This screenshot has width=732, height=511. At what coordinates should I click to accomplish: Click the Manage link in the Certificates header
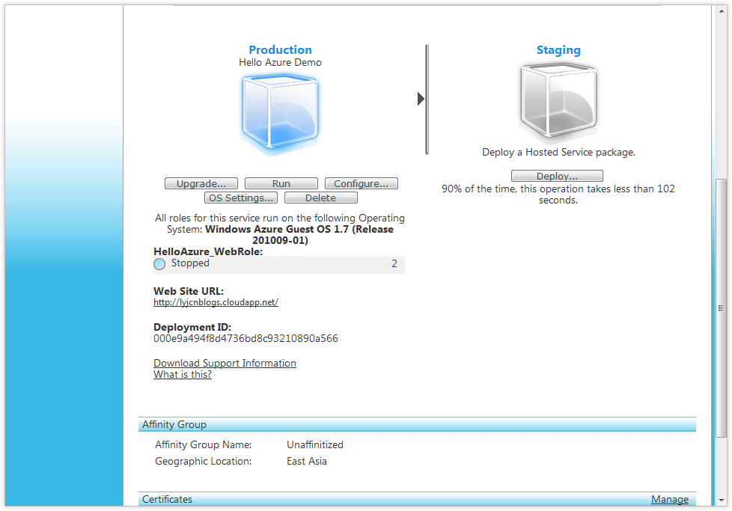669,499
